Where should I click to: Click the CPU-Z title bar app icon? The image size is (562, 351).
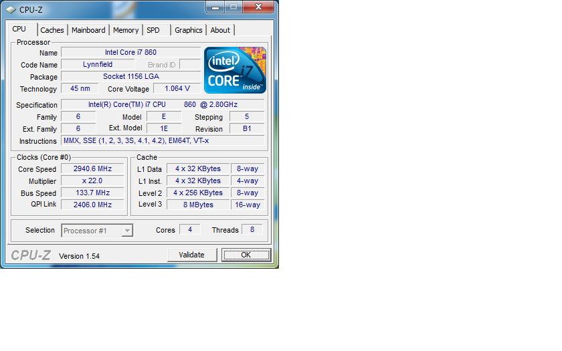[11, 9]
